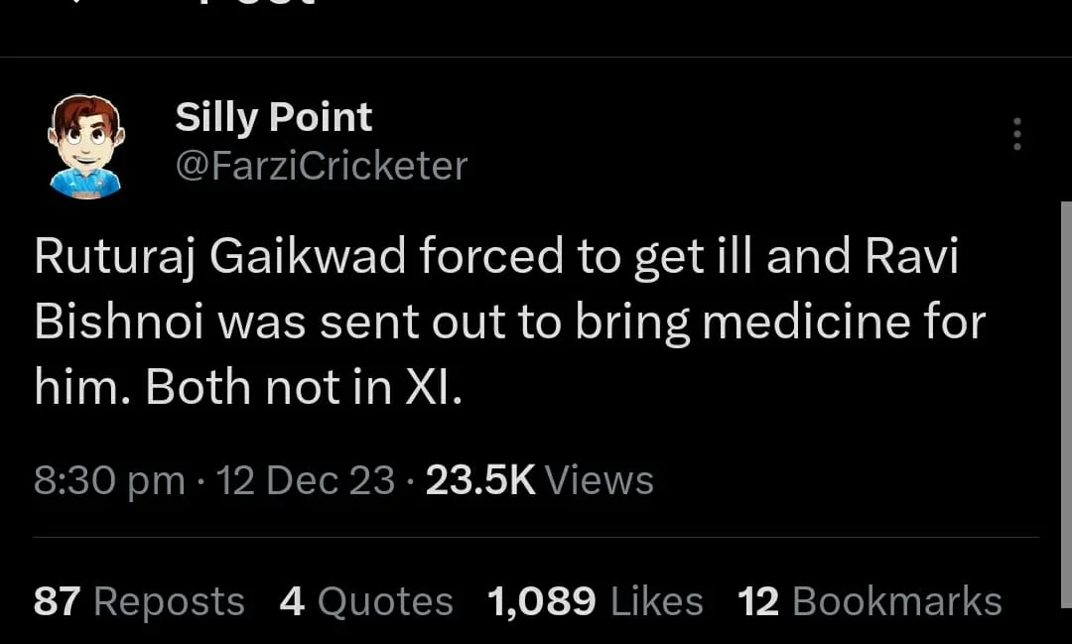This screenshot has width=1072, height=644.
Task: Click the sentence "Both not in XI."
Action: 304,388
